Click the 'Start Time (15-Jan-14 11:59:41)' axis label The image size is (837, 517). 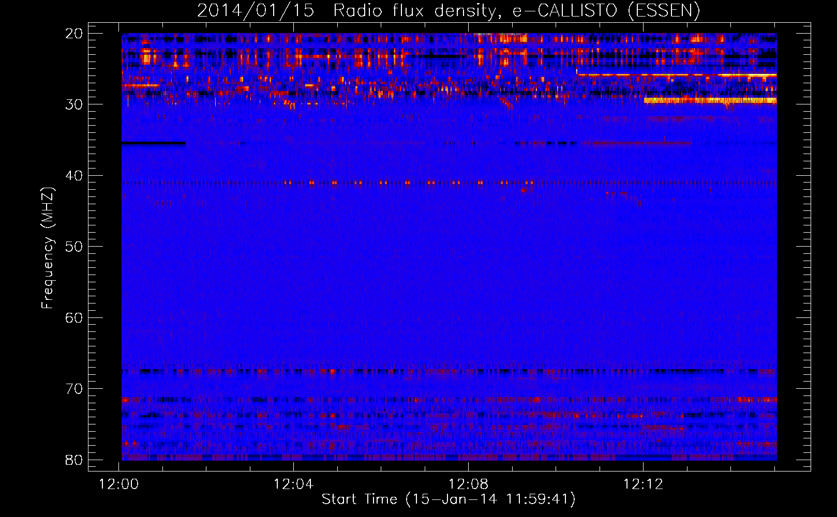[449, 499]
